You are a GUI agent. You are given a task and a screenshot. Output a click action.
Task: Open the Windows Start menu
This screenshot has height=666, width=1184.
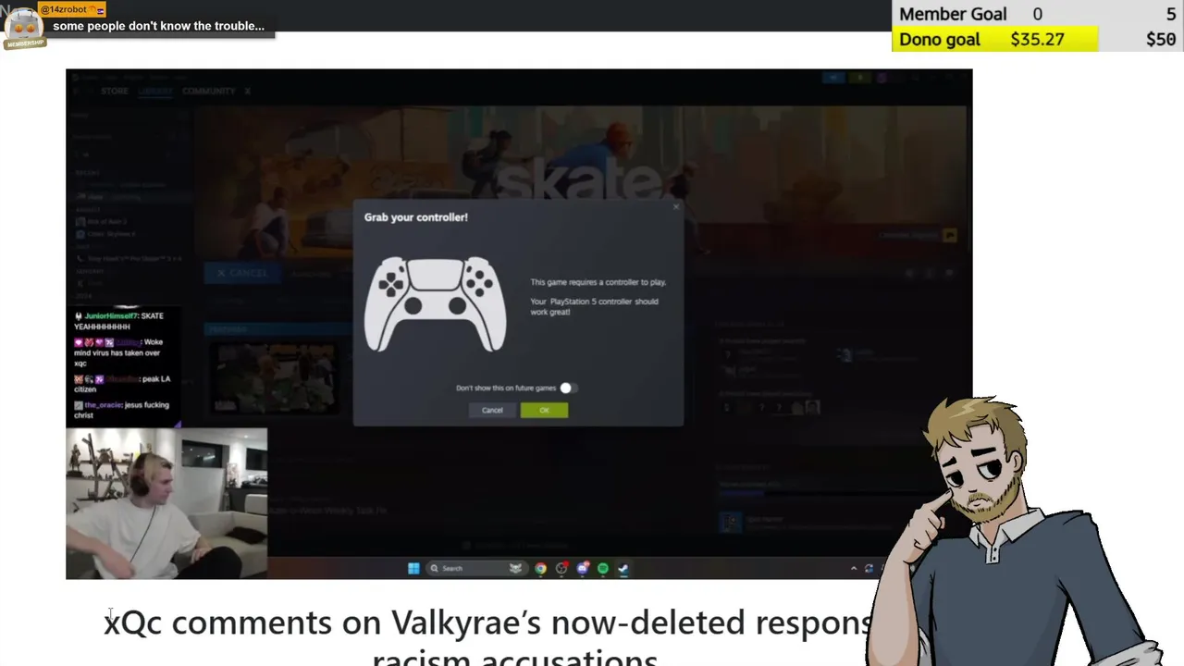click(413, 568)
